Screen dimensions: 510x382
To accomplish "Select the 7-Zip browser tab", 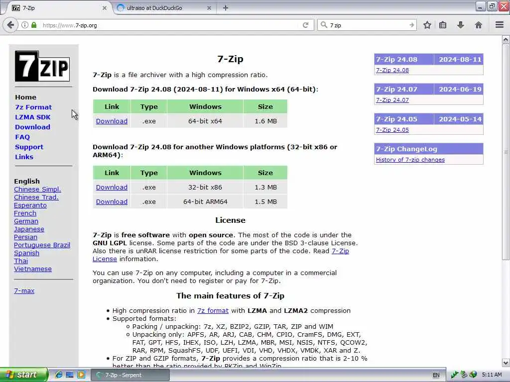I will tap(59, 8).
